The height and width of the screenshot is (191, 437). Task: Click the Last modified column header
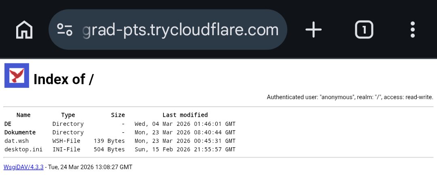(185, 115)
